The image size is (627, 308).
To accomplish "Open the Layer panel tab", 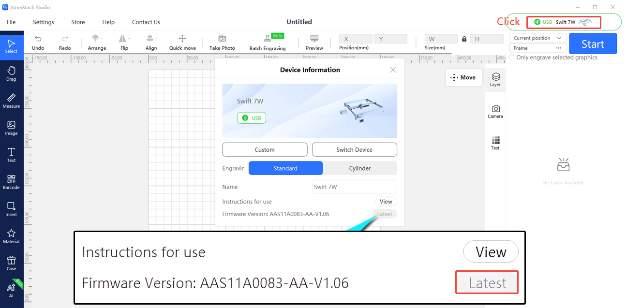I will 495,80.
